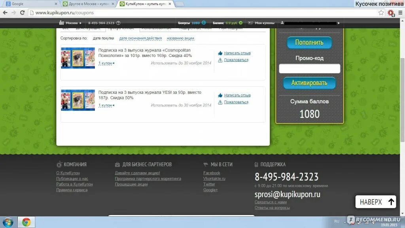Reload the page with the refresh icon

[23, 13]
